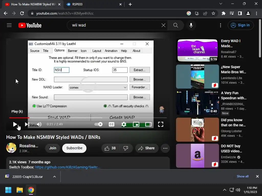Screen dimensions: 262x196
Task: Open Windows Start menu
Action: point(8,190)
